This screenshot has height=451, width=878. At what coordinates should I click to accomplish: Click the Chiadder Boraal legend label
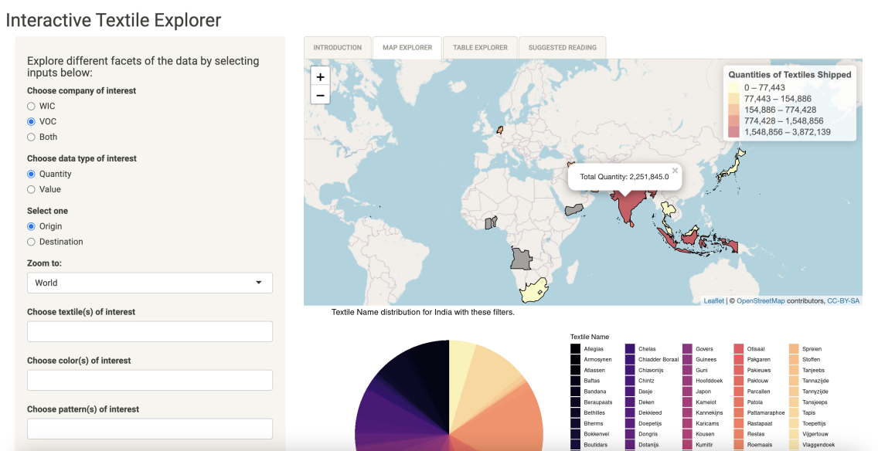pyautogui.click(x=658, y=359)
